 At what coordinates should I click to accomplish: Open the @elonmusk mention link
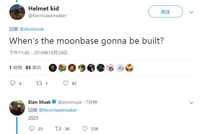[32, 29]
